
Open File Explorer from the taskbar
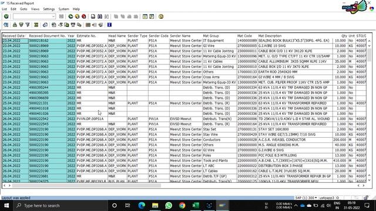click(x=155, y=206)
